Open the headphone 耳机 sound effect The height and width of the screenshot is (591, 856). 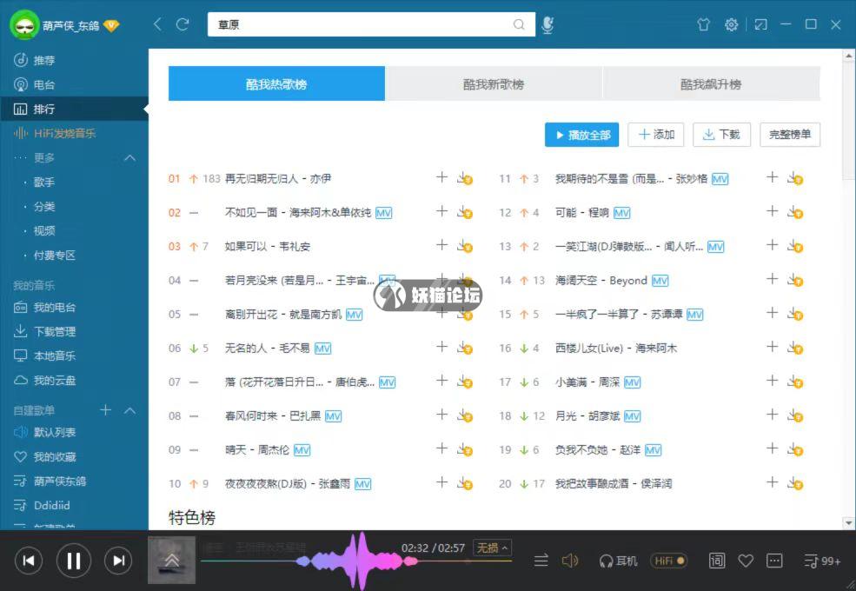click(618, 561)
